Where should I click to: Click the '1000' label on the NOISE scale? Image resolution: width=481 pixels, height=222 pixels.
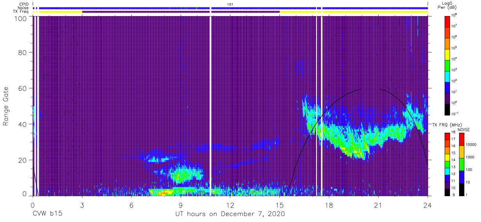[x=470, y=157]
